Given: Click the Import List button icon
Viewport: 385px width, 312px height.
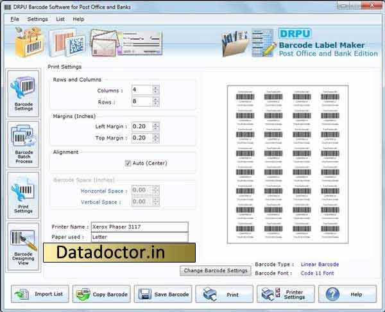Looking at the screenshot, I should [x=22, y=294].
